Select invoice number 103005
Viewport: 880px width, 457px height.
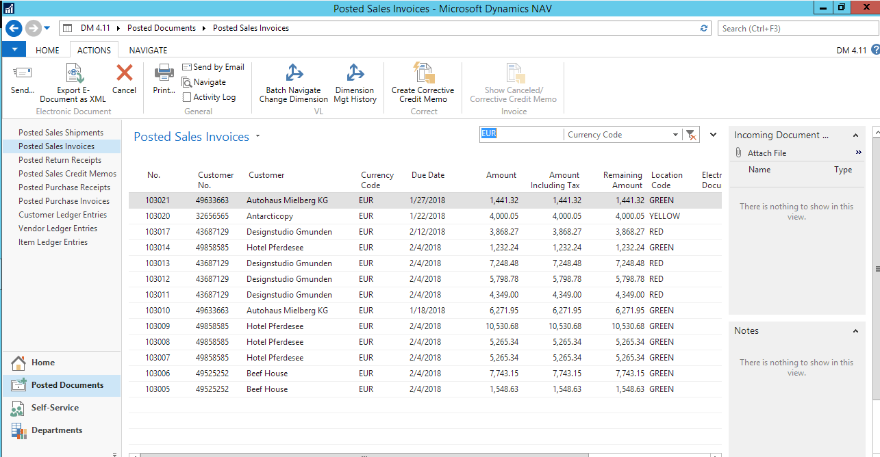158,389
